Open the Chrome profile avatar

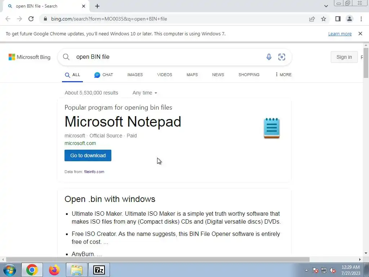[350, 19]
